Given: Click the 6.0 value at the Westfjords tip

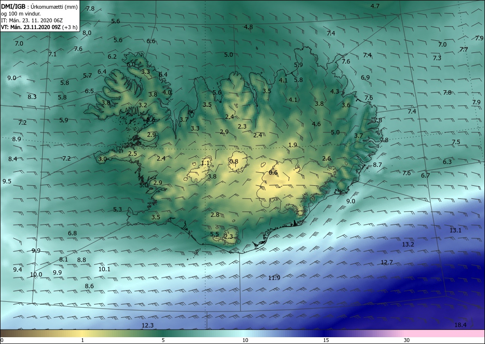Looking at the screenshot, I should tap(131, 65).
